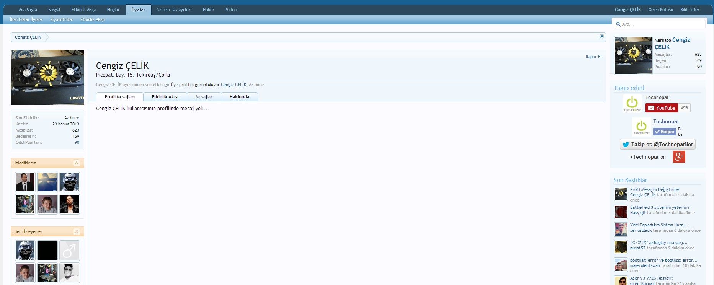Open malevolentswan's profile link

(645, 265)
